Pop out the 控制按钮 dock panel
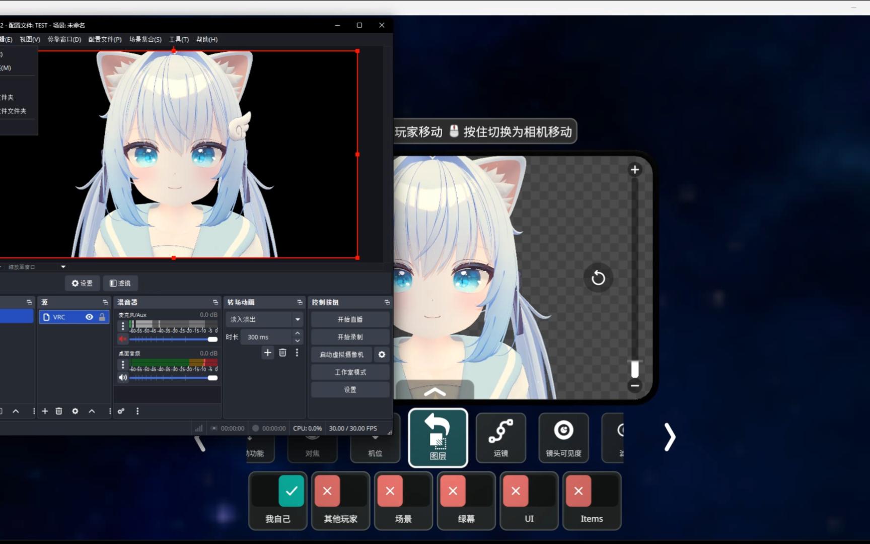Viewport: 870px width, 544px height. pyautogui.click(x=387, y=302)
